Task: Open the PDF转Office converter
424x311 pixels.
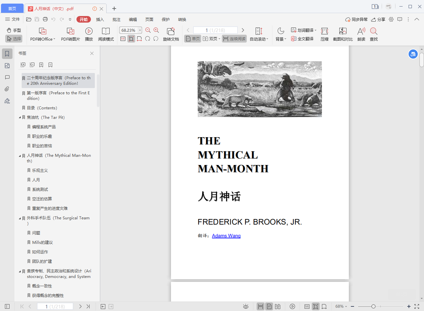Action: (43, 34)
